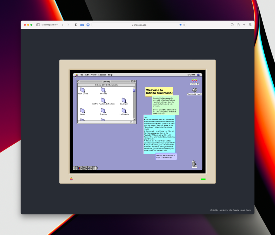Open the Special menu

pyautogui.click(x=102, y=75)
